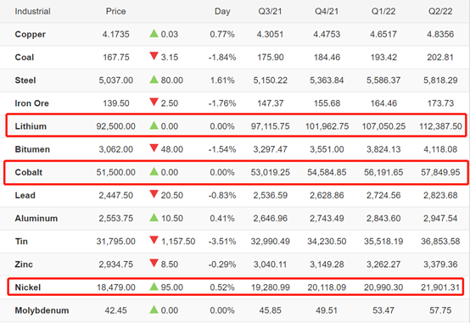
Task: Click the Q3/21 column header
Action: (270, 11)
